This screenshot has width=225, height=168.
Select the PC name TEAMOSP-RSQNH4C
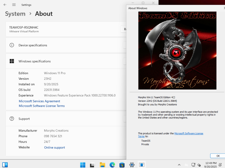(x=24, y=27)
